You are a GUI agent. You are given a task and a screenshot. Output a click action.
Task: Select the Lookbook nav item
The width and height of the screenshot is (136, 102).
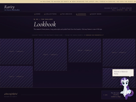coord(81,14)
